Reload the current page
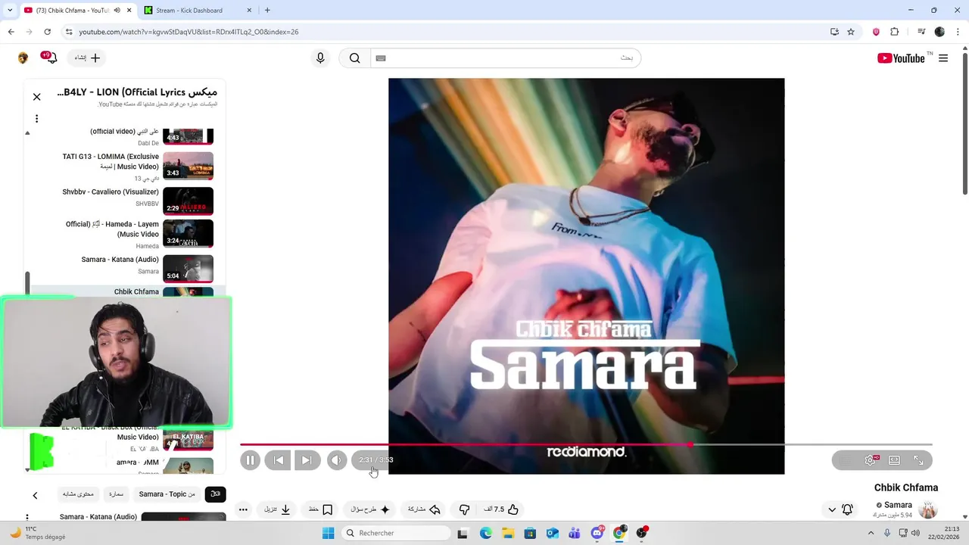The image size is (969, 545). coord(47,32)
